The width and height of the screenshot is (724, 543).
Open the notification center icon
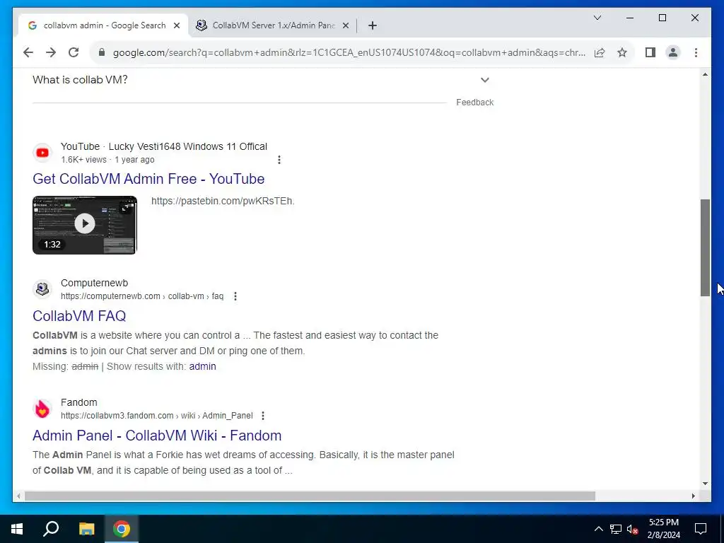(701, 529)
